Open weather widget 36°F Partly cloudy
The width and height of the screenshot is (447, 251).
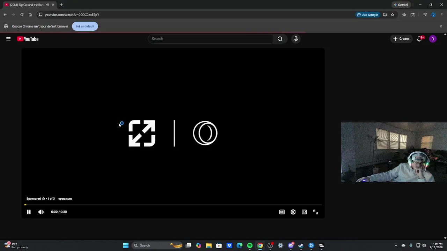[x=16, y=245]
